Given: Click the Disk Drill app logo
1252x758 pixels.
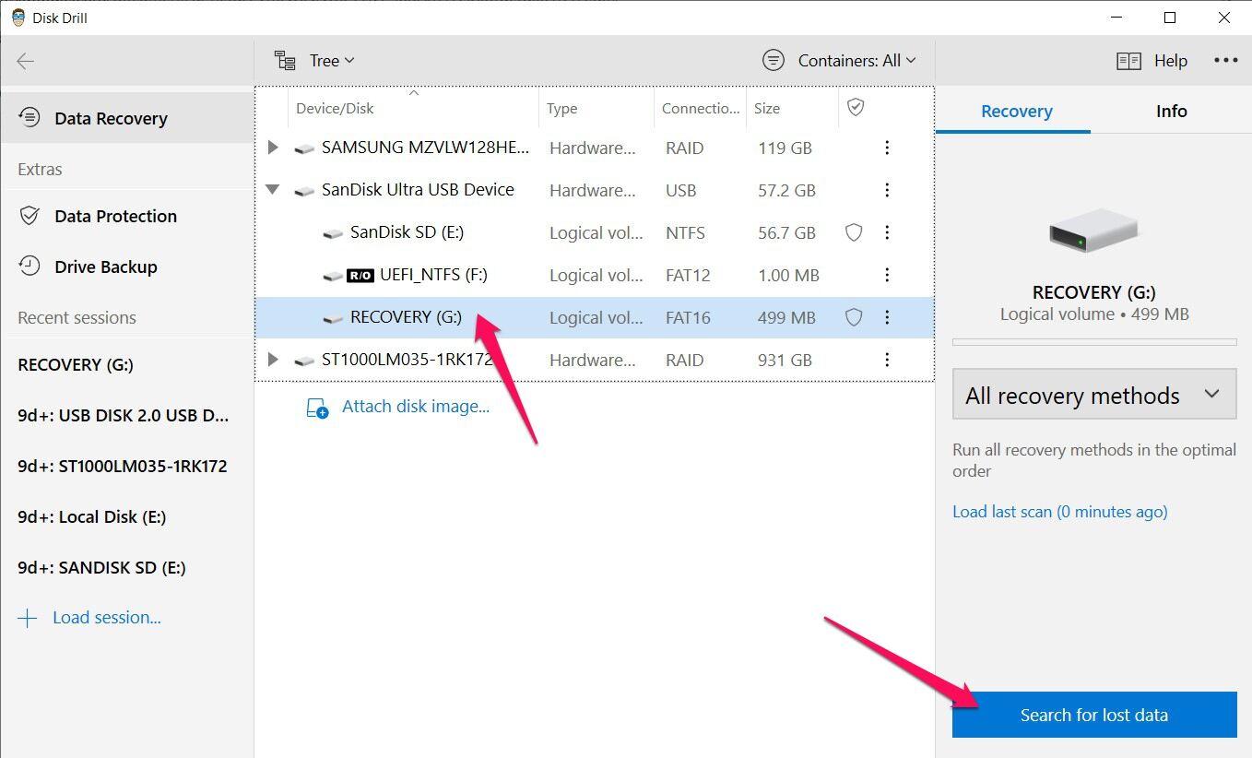Looking at the screenshot, I should [18, 18].
